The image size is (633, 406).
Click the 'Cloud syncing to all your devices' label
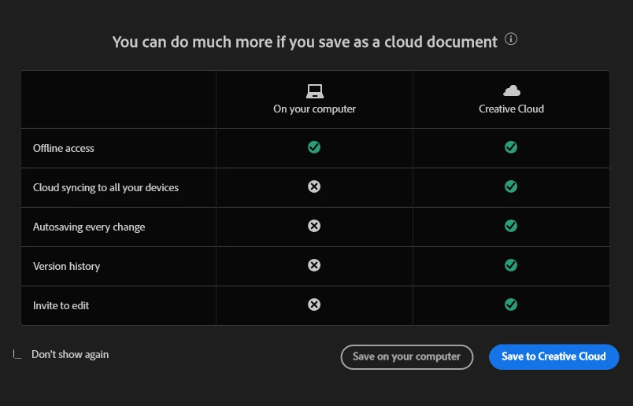(105, 188)
